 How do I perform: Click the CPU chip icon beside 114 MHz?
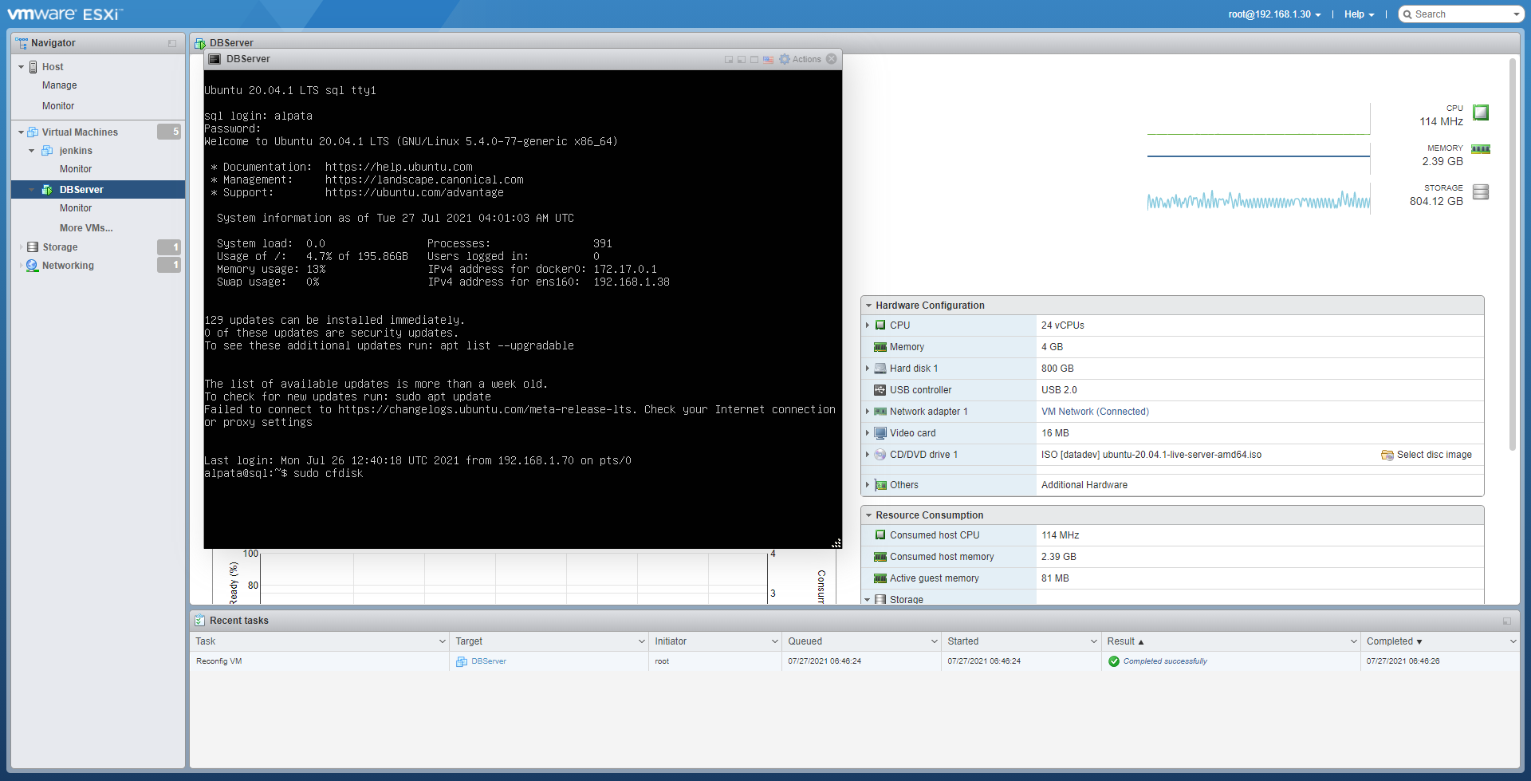click(x=1480, y=113)
